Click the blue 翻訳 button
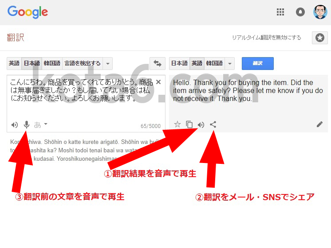Screen dimensions: 331x248 (257, 63)
